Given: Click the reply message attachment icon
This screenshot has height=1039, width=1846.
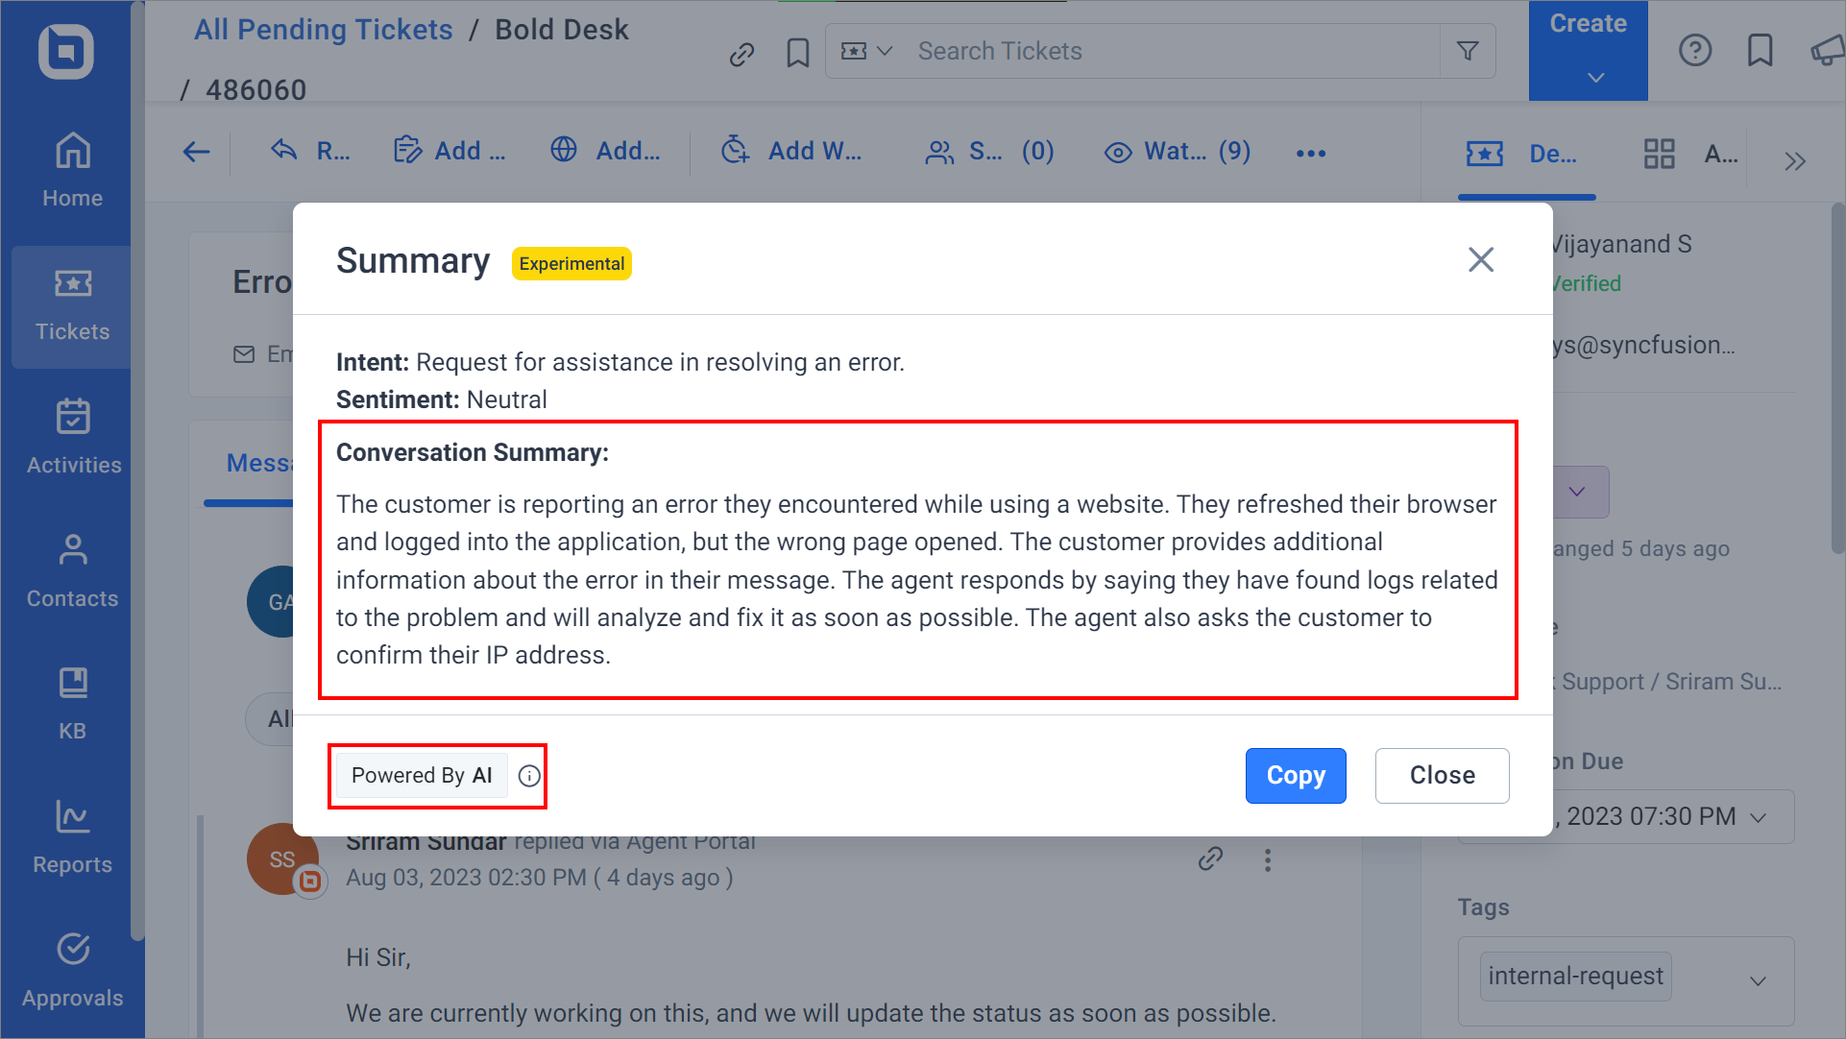Looking at the screenshot, I should (x=1211, y=859).
